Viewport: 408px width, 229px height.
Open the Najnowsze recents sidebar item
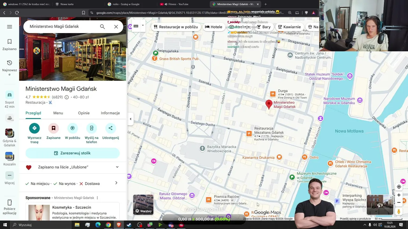pyautogui.click(x=10, y=68)
